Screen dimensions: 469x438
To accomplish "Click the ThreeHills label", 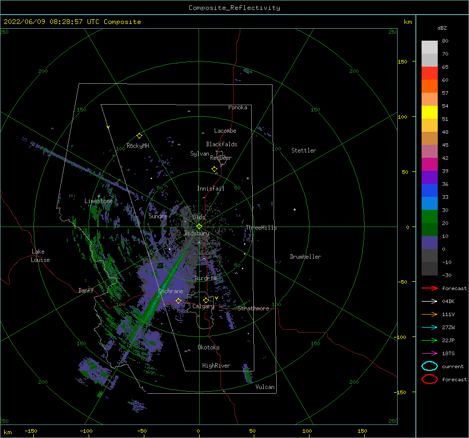I will (x=262, y=228).
